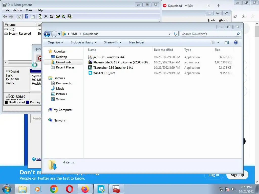Viewport: 259px width, 194px height.
Task: Click Explorer Forward navigation button
Action: click(54, 34)
